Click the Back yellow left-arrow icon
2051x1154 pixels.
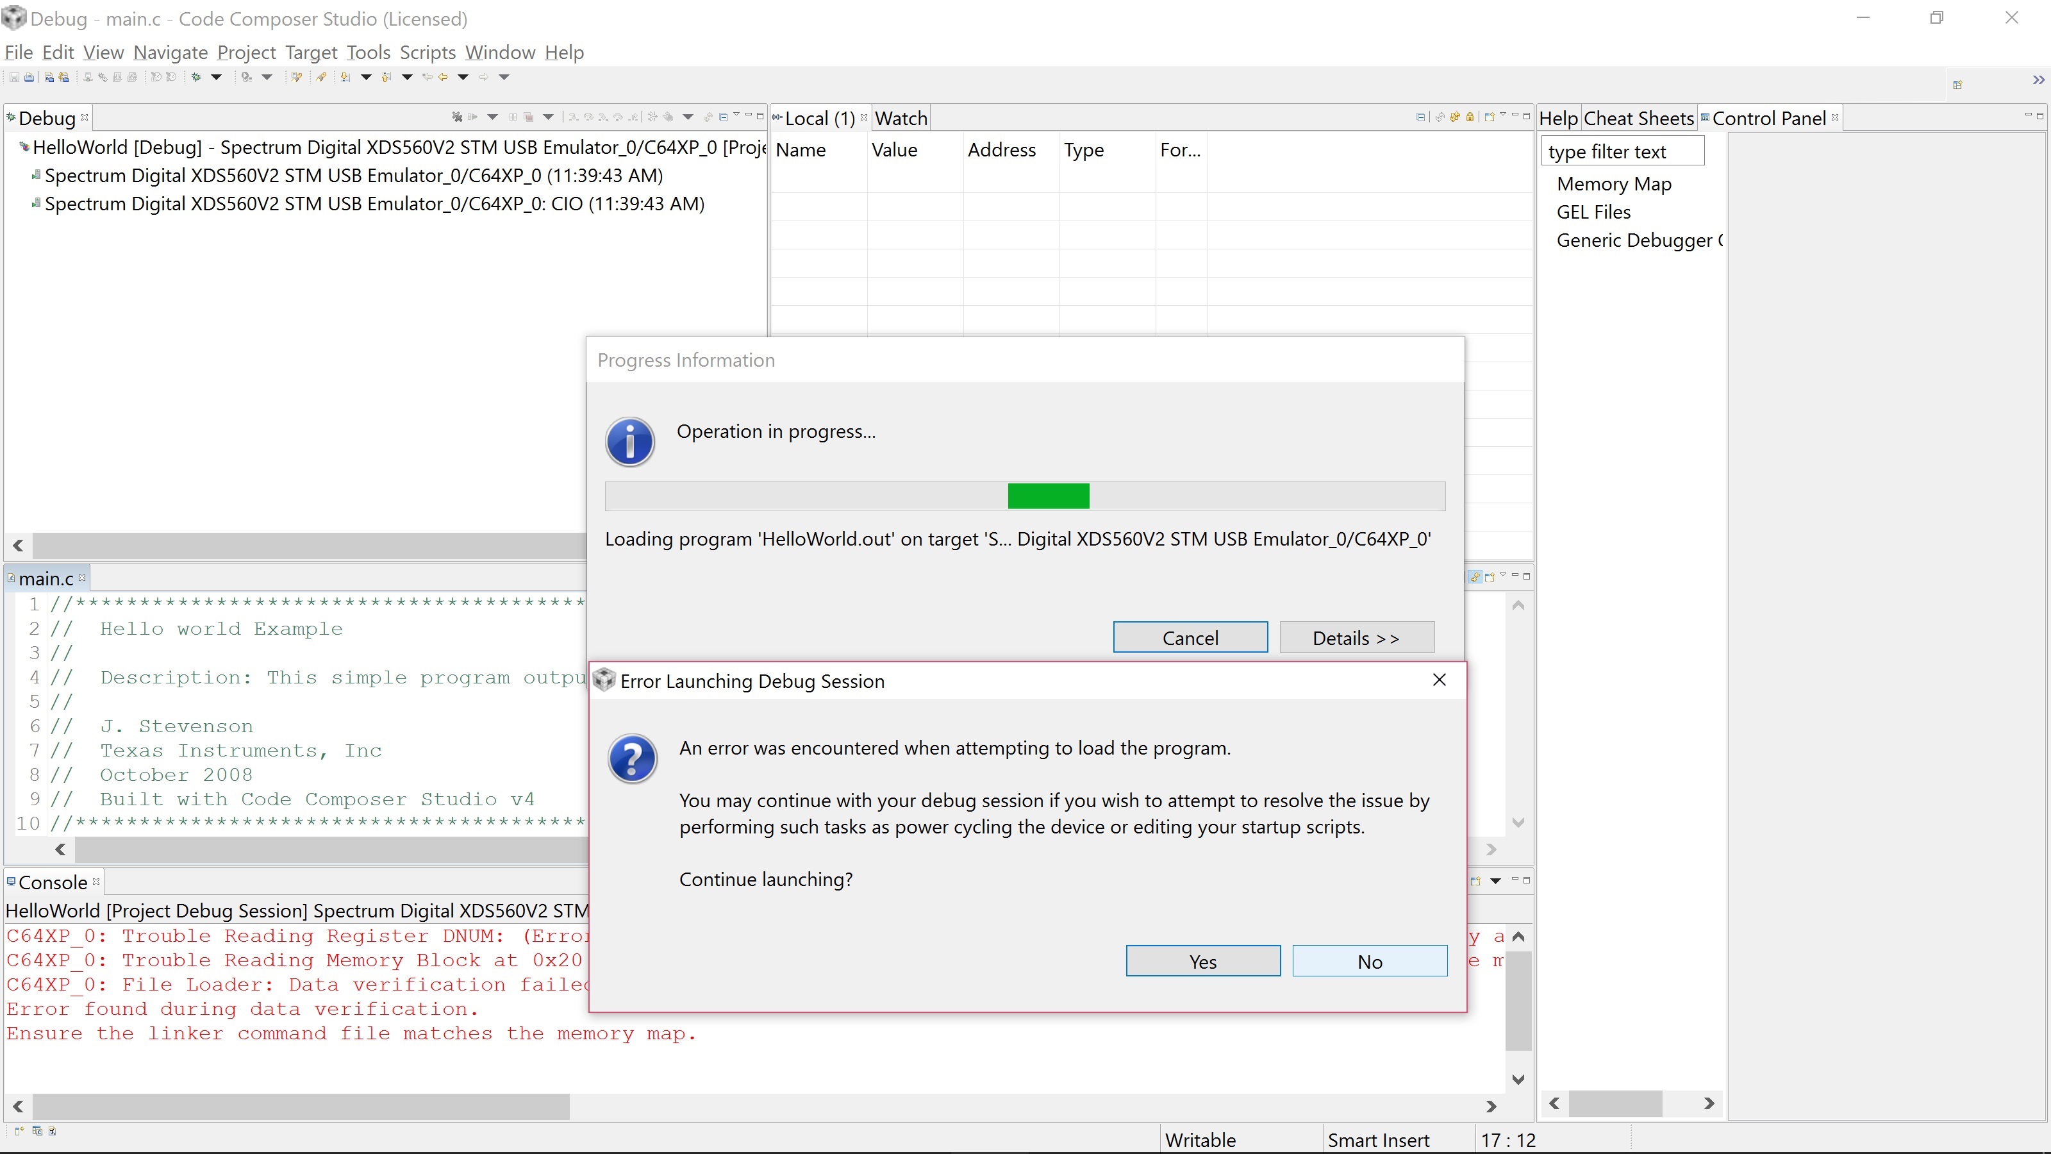click(x=443, y=77)
